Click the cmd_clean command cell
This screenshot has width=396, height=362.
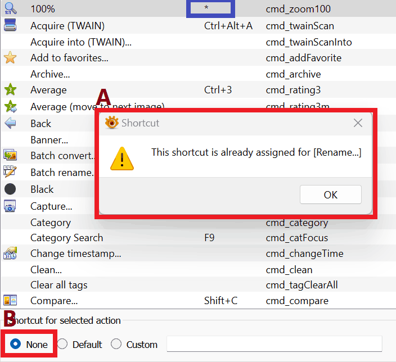(x=289, y=270)
